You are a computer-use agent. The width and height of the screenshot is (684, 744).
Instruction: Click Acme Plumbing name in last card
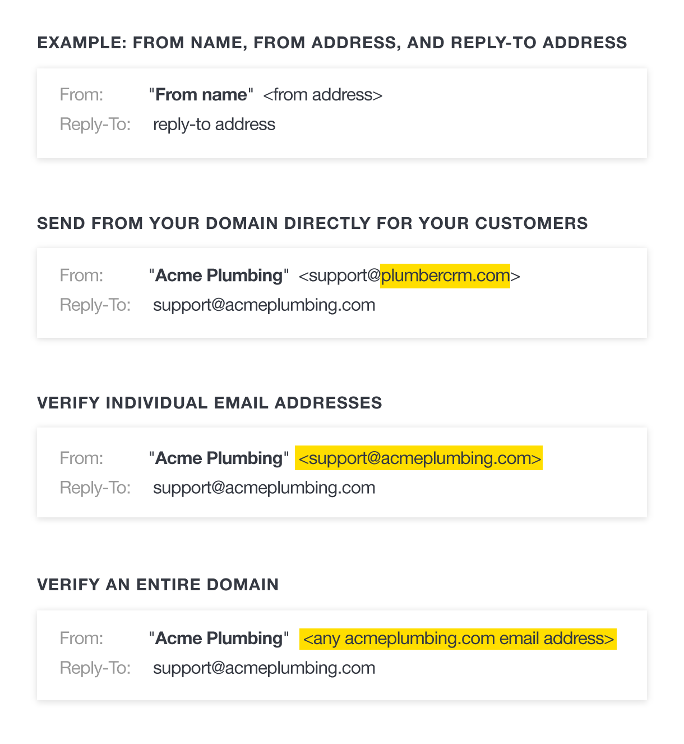click(x=219, y=639)
